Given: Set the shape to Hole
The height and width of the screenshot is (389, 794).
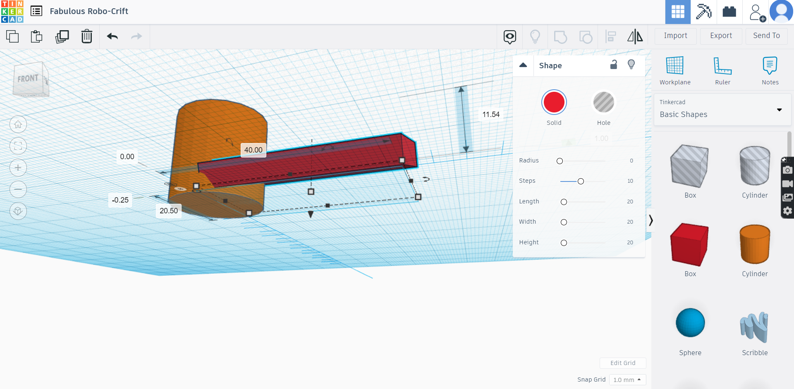Looking at the screenshot, I should pos(604,102).
